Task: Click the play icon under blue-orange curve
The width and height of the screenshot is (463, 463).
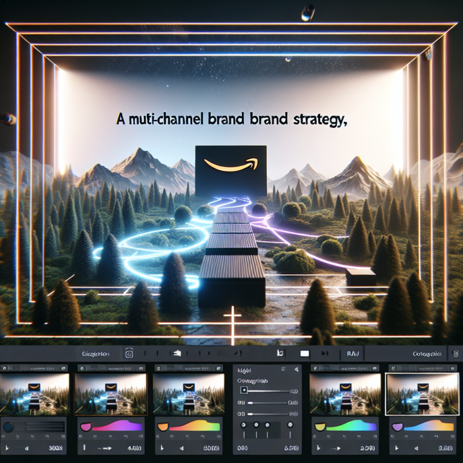Action: pyautogui.click(x=396, y=448)
